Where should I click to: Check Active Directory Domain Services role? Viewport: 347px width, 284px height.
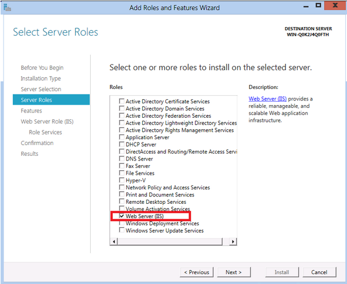click(x=121, y=108)
